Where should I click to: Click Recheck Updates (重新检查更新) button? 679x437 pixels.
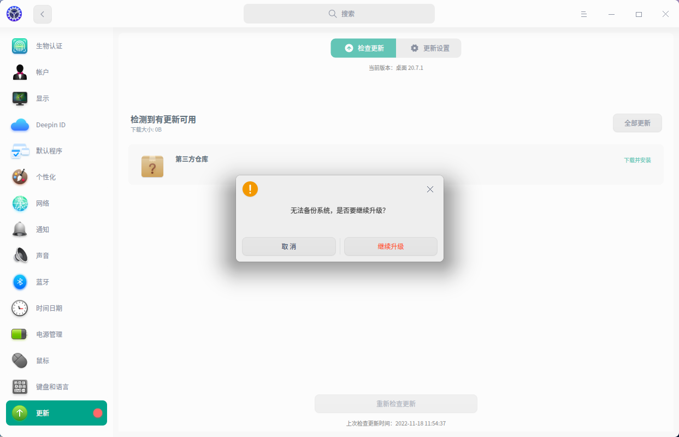(396, 404)
